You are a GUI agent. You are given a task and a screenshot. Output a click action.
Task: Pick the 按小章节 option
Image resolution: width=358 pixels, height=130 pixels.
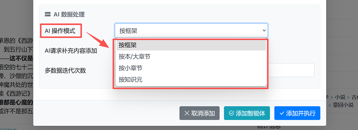pyautogui.click(x=191, y=68)
